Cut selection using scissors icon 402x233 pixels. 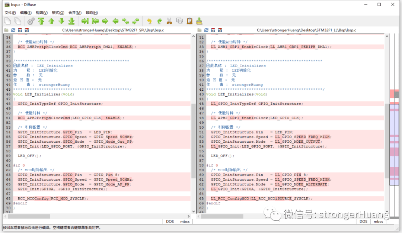point(169,21)
